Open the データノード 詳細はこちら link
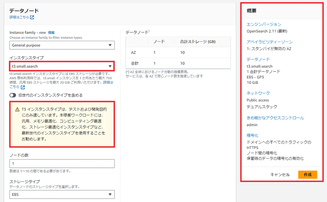The image size is (327, 202). [x=19, y=17]
